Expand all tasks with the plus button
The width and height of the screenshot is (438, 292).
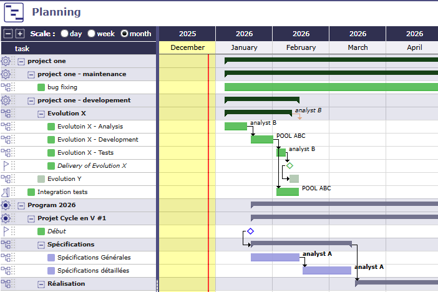coord(20,34)
